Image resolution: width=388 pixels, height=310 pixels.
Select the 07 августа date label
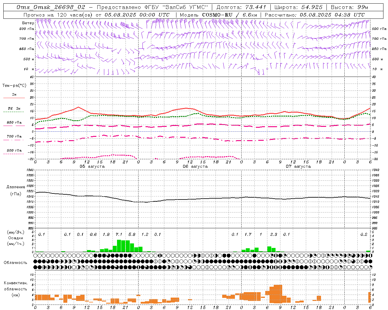(x=298, y=167)
